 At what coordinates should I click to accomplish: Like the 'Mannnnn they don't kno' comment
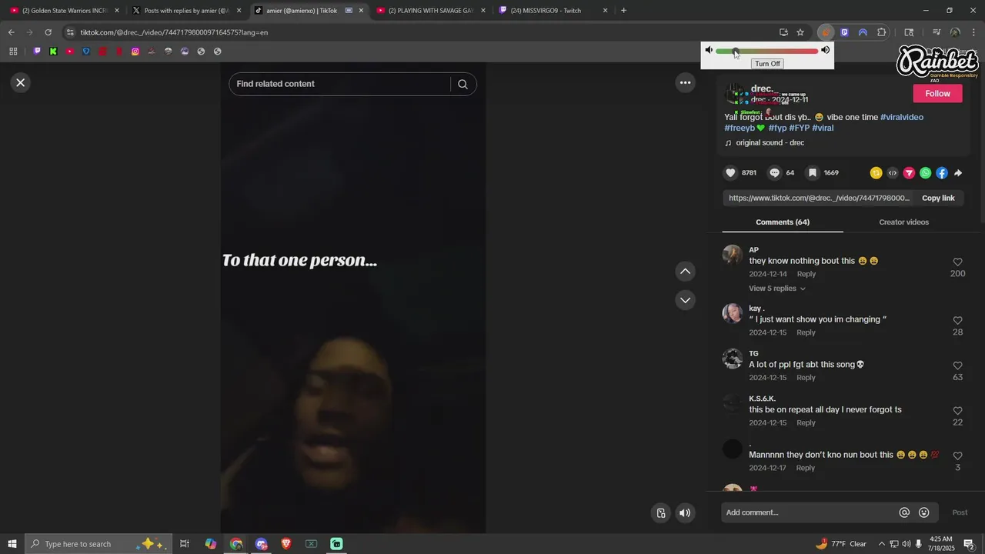957,456
